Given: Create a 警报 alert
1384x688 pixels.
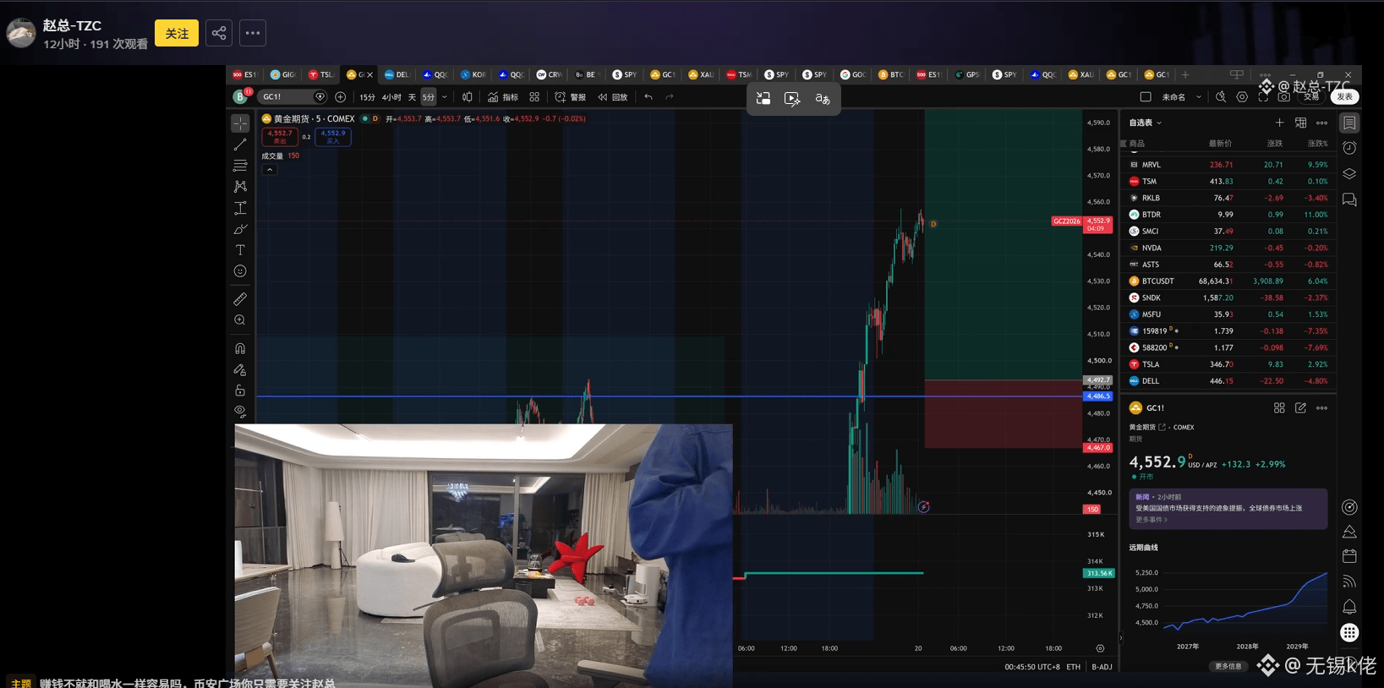Looking at the screenshot, I should (x=571, y=97).
